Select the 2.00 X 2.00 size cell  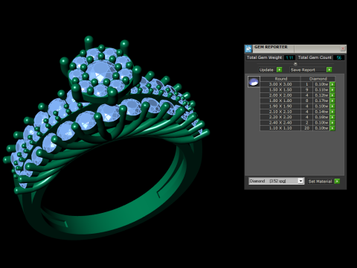(x=280, y=95)
